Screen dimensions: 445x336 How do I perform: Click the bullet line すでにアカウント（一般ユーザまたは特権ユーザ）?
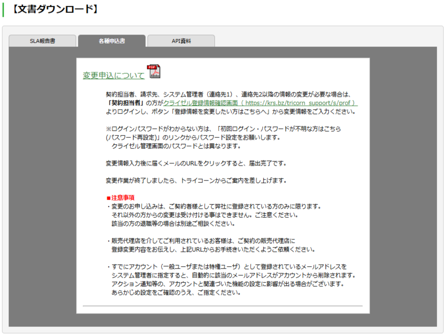click(x=227, y=267)
